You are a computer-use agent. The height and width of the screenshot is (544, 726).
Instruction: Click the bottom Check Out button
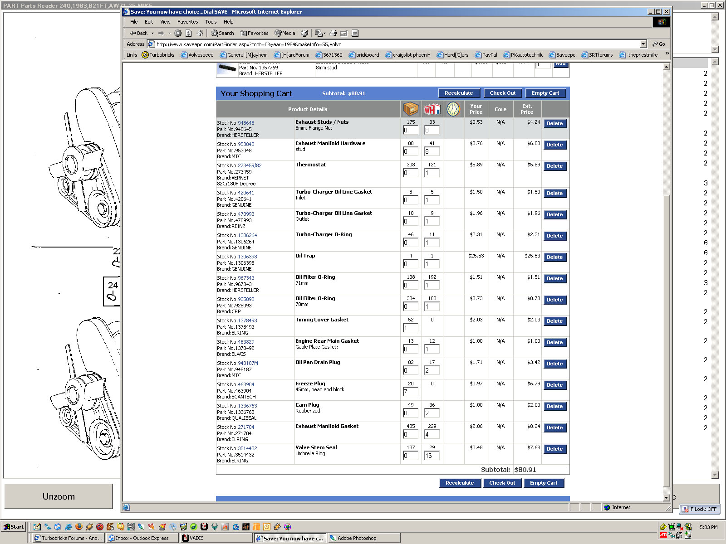click(x=502, y=483)
